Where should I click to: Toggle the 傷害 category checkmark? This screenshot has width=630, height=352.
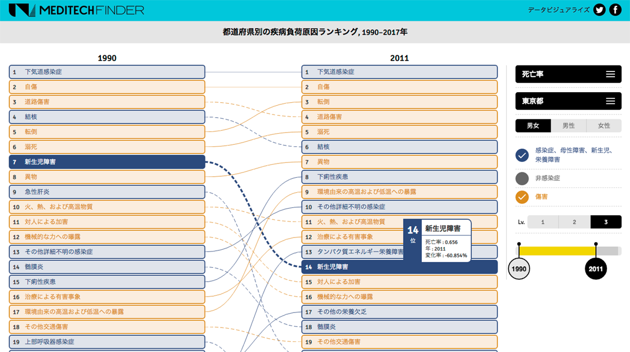point(522,197)
